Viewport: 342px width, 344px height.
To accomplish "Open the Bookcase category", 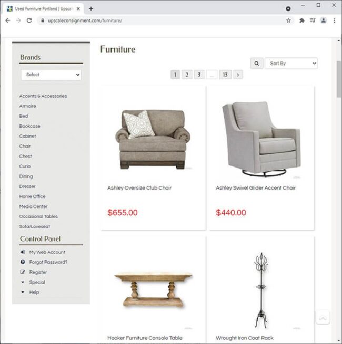I will pyautogui.click(x=29, y=126).
